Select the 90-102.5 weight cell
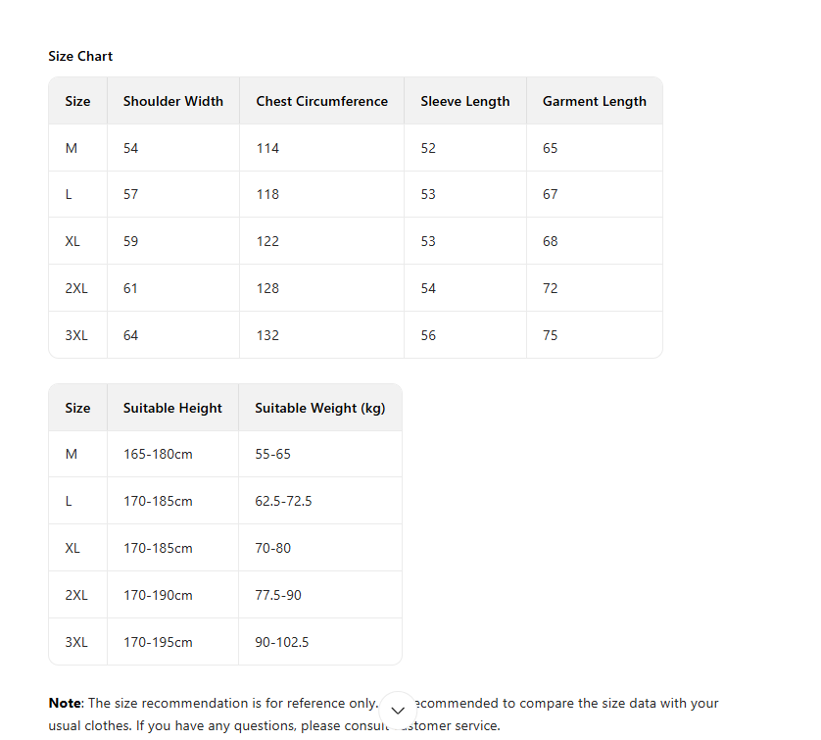Screen dimensions: 821x740 coord(282,642)
